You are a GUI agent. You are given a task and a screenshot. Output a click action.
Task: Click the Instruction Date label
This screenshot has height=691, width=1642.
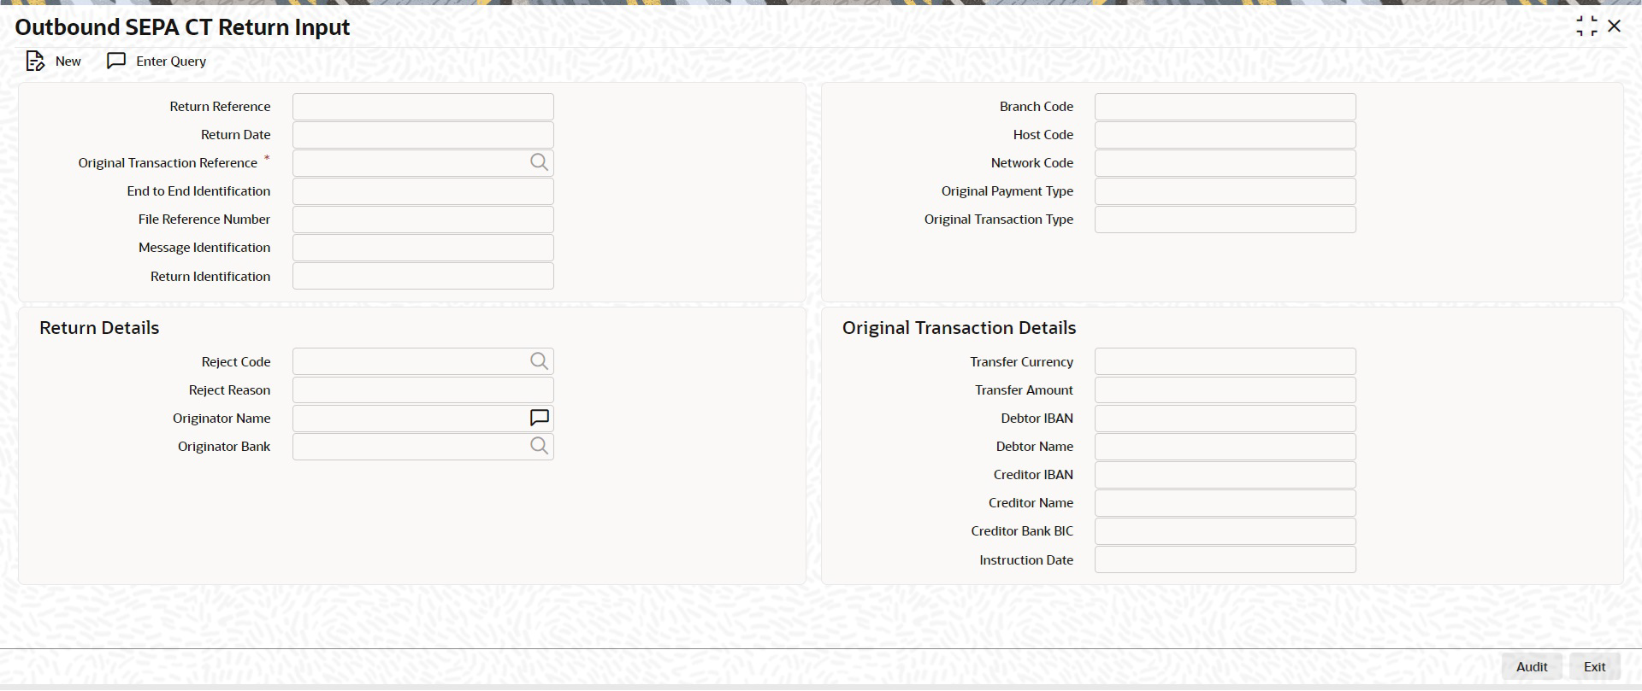(x=1026, y=560)
